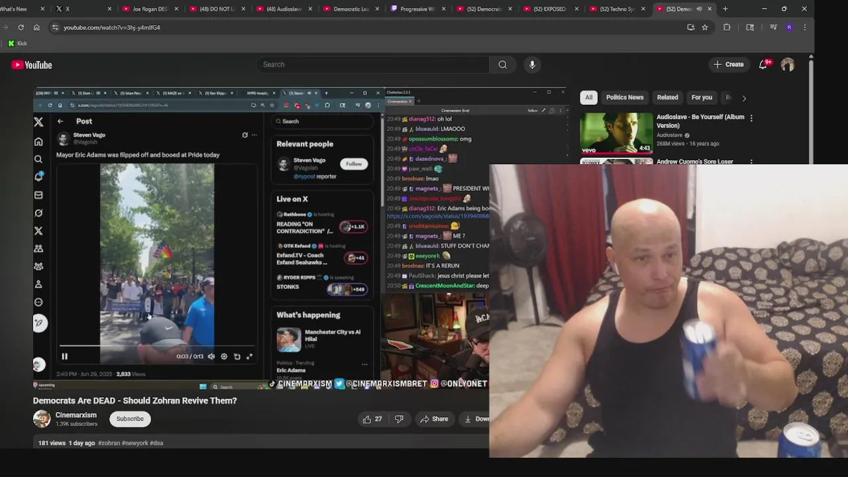
Task: Click the video title 'Democrats Are DEAD' text
Action: pyautogui.click(x=135, y=401)
